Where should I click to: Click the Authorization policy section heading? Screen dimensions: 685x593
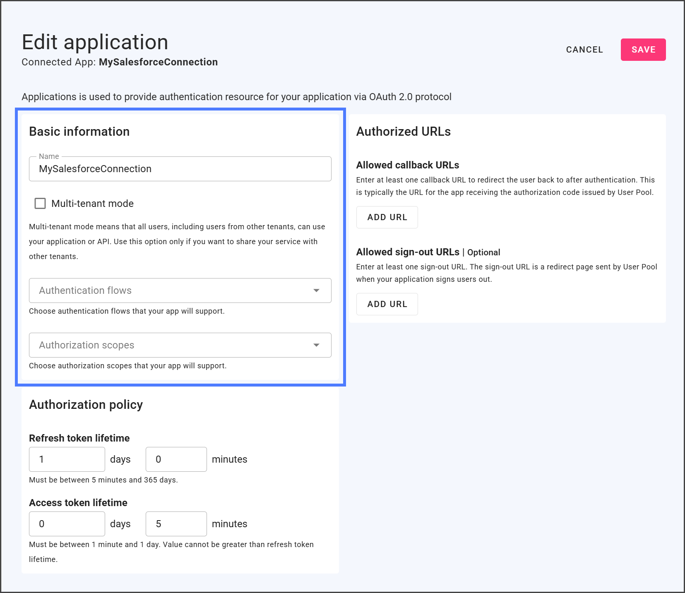coord(86,405)
